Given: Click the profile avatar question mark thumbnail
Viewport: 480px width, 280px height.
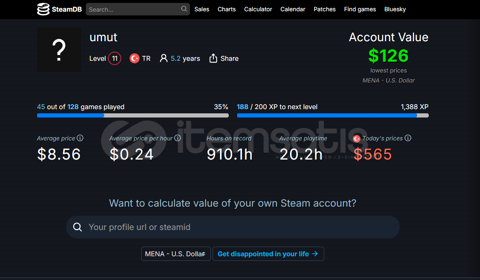Looking at the screenshot, I should pyautogui.click(x=59, y=50).
